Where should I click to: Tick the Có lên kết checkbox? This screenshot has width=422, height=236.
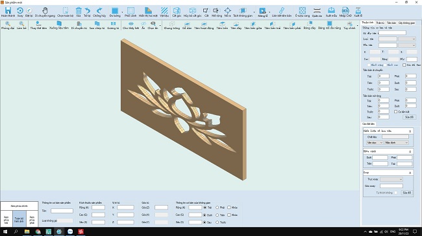[395, 112]
